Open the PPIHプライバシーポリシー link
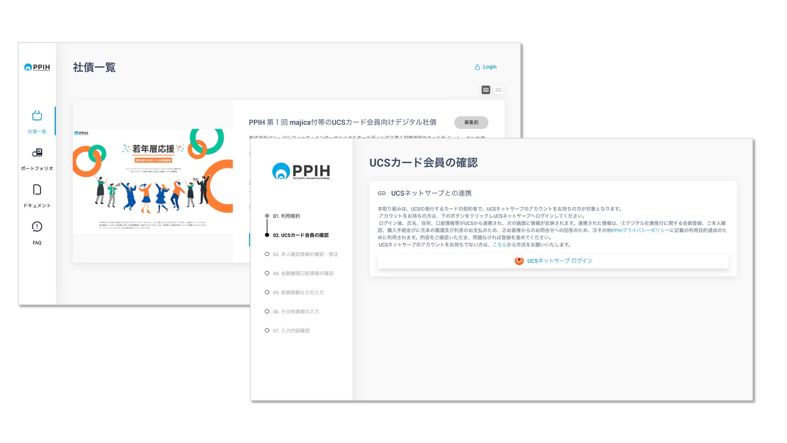 point(640,231)
